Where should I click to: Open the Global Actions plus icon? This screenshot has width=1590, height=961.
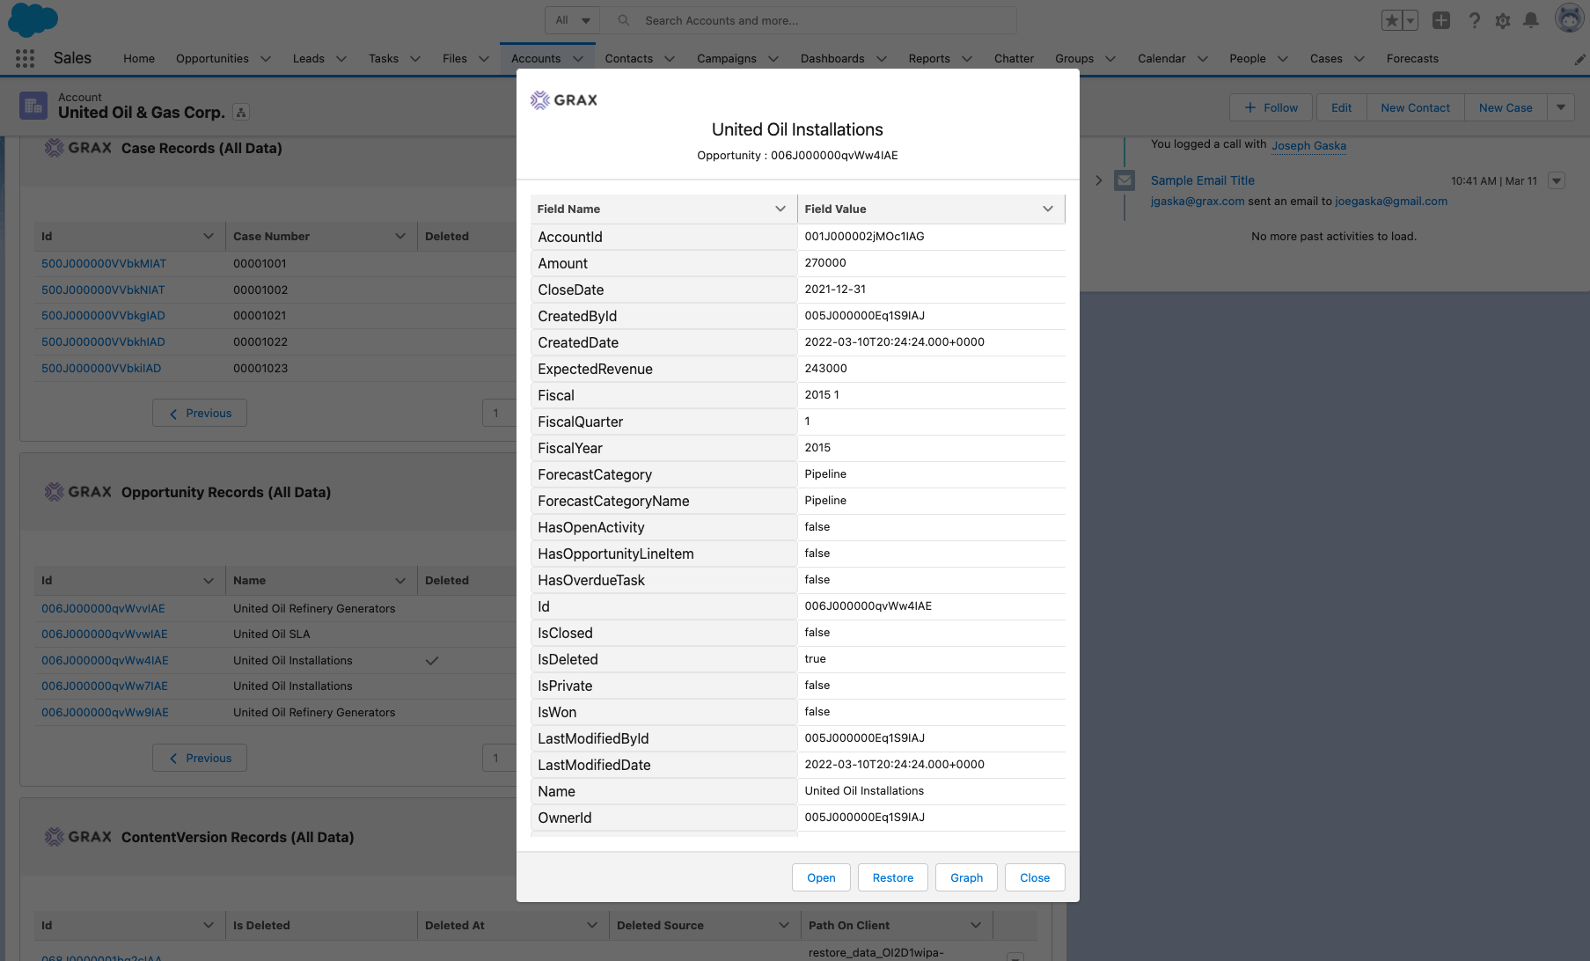tap(1441, 20)
